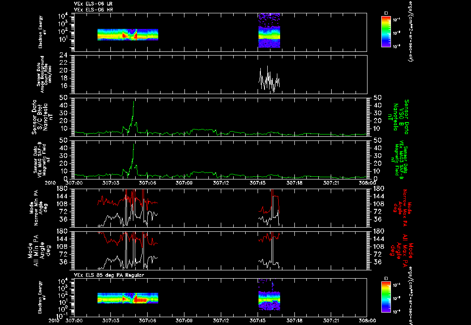Click '307:03' on the middle time axis

click(111, 183)
